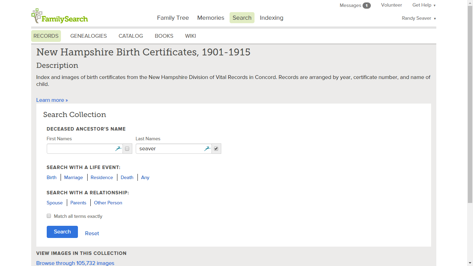
Task: Switch to the Catalog tab
Action: click(131, 36)
